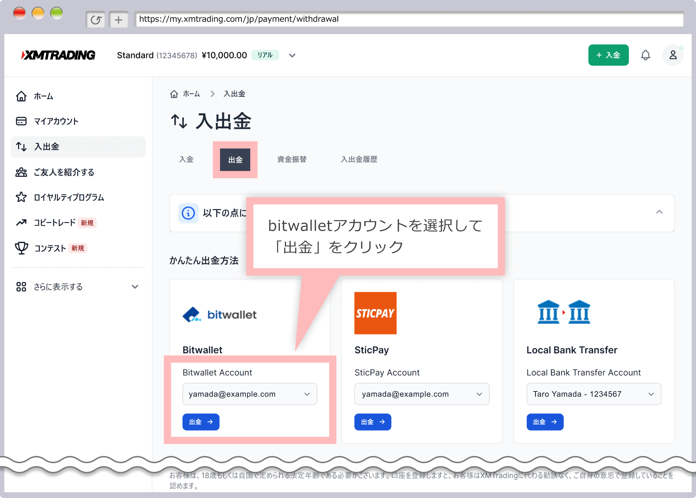This screenshot has height=498, width=696.
Task: Expand the account selector chevron in the header
Action: click(x=292, y=55)
